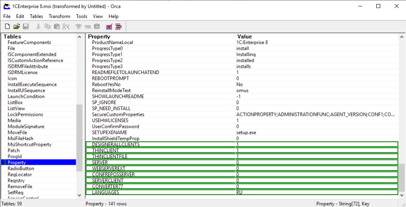This screenshot has height=207, width=406.
Task: Click the CONFREPOSSERVER property cell
Action: (x=113, y=175)
